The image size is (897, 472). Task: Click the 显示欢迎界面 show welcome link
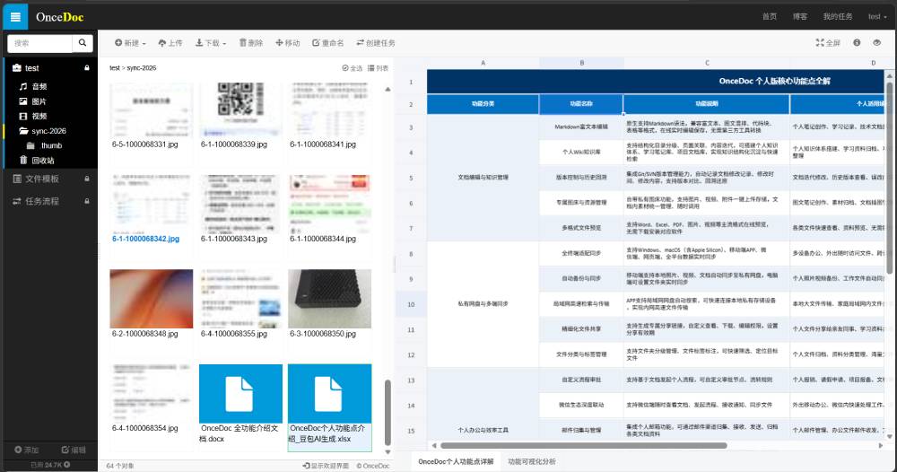[x=326, y=466]
